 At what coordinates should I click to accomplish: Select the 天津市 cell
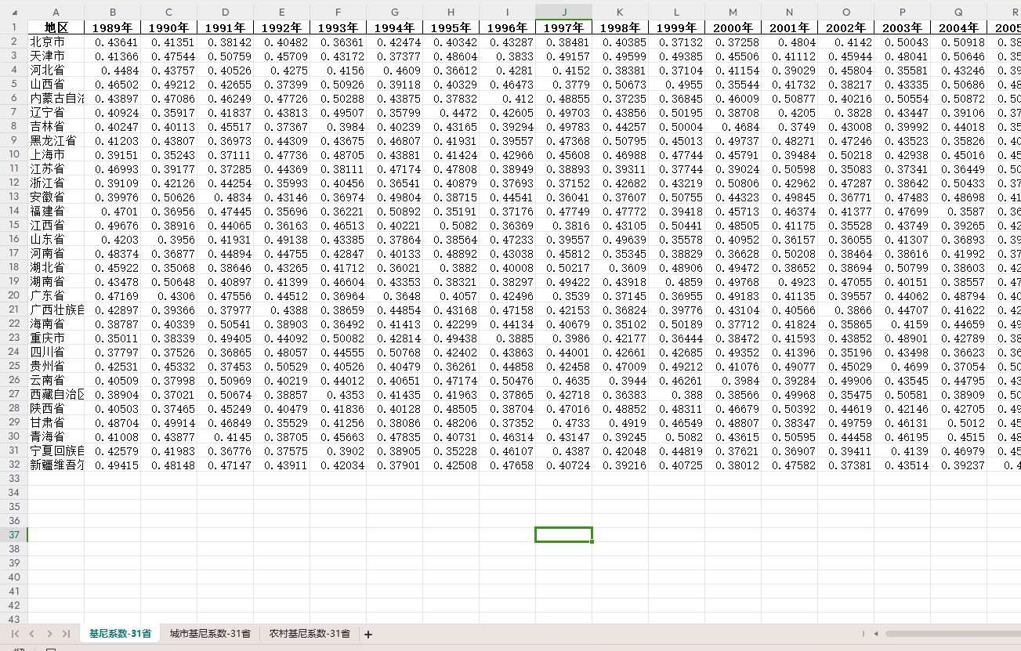click(x=56, y=55)
